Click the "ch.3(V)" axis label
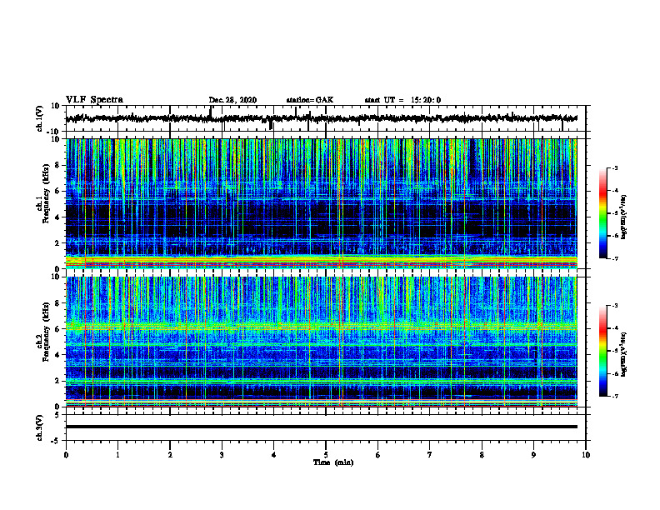 pyautogui.click(x=40, y=427)
